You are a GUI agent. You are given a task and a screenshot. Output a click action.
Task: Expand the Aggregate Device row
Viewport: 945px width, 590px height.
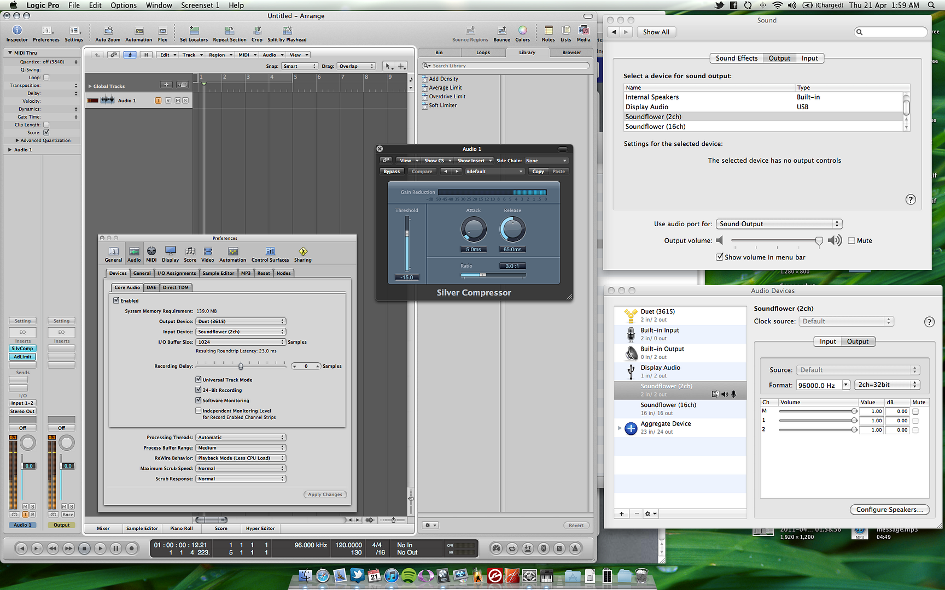pos(620,428)
